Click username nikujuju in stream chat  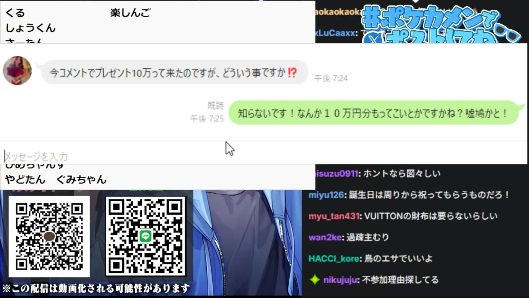point(340,280)
